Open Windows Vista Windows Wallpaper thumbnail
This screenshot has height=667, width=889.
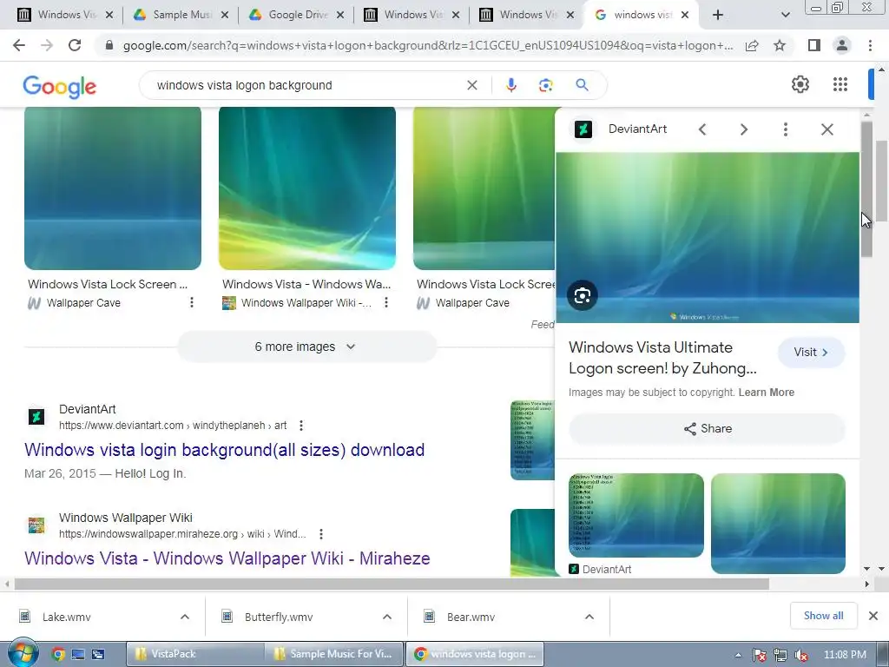pos(307,188)
